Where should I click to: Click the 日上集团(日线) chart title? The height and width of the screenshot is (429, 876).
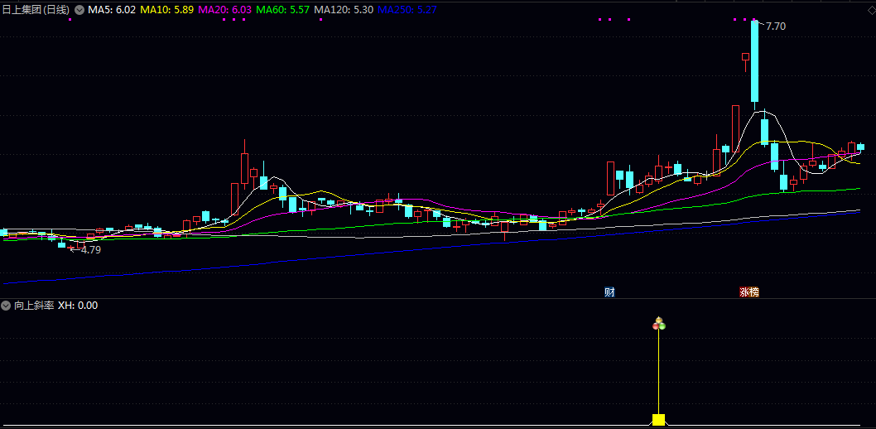tap(36, 9)
